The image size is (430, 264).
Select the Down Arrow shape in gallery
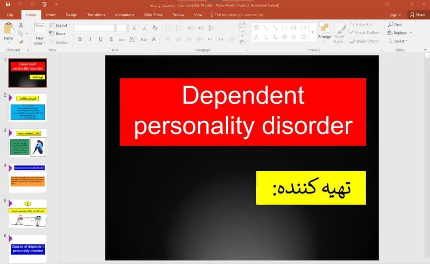tap(293, 37)
